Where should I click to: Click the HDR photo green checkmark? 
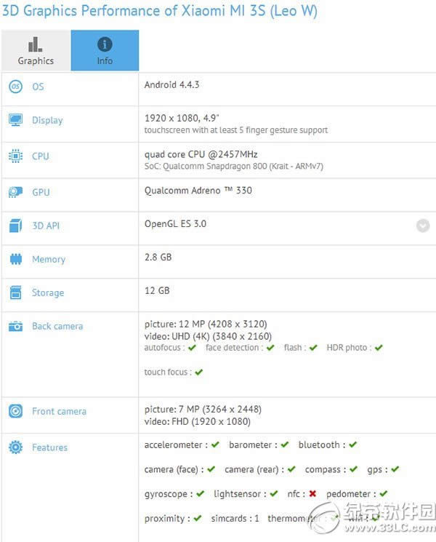click(x=377, y=348)
